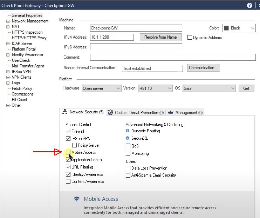Image resolution: width=260 pixels, height=218 pixels.
Task: Enable the Monitoring checkbox
Action: [128, 153]
